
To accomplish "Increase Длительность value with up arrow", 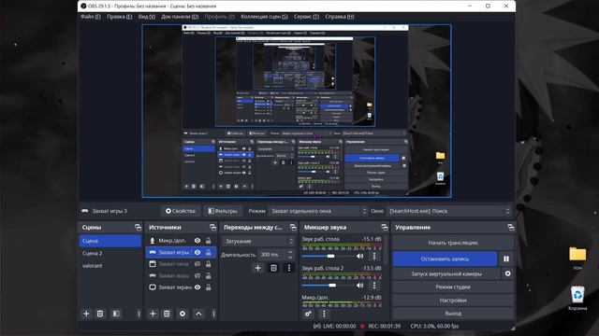I will click(290, 252).
